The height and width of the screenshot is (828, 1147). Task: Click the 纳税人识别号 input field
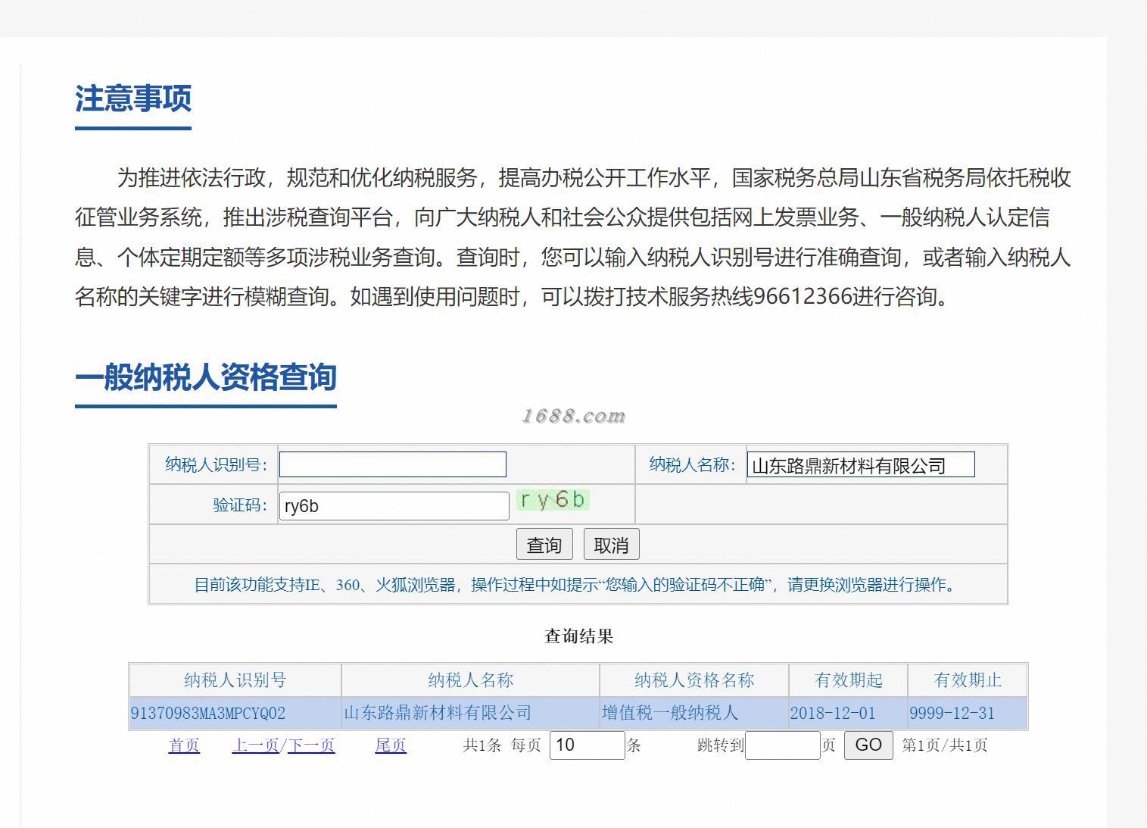tap(393, 464)
